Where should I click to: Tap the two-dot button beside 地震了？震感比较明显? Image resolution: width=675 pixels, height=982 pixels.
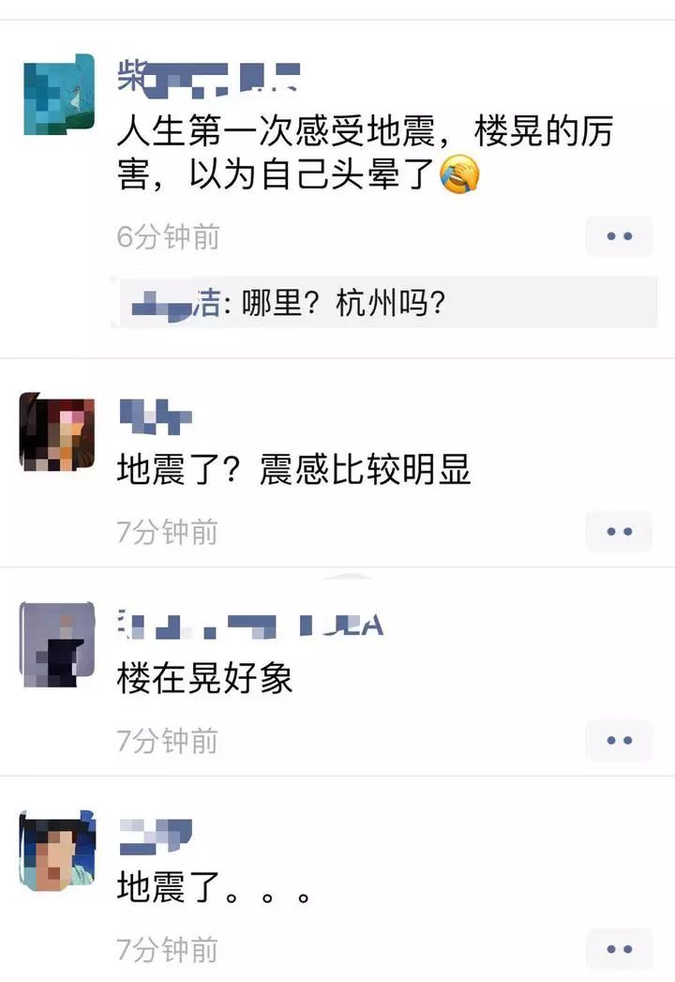point(619,532)
